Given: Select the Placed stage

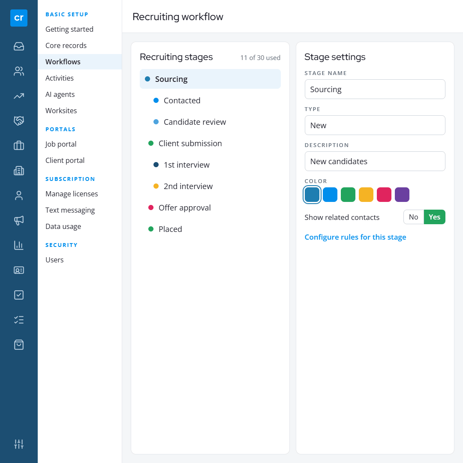Looking at the screenshot, I should [210, 229].
